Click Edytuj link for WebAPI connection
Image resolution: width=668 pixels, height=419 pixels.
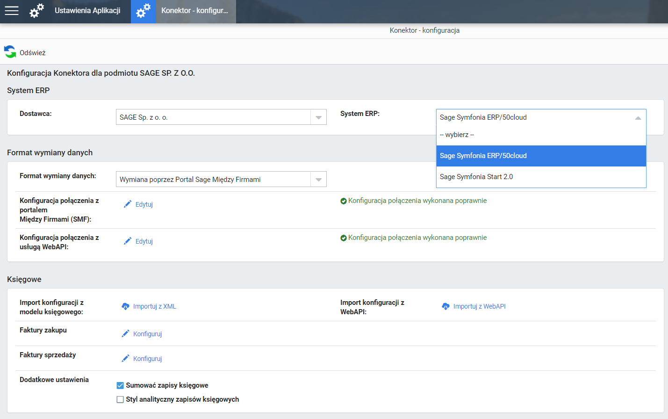click(144, 241)
